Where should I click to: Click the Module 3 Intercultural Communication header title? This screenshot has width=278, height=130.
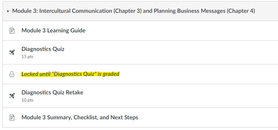pos(134,11)
